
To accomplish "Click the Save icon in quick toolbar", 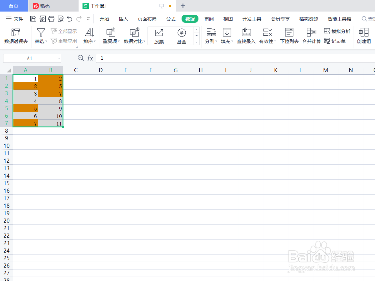I will pyautogui.click(x=33, y=19).
